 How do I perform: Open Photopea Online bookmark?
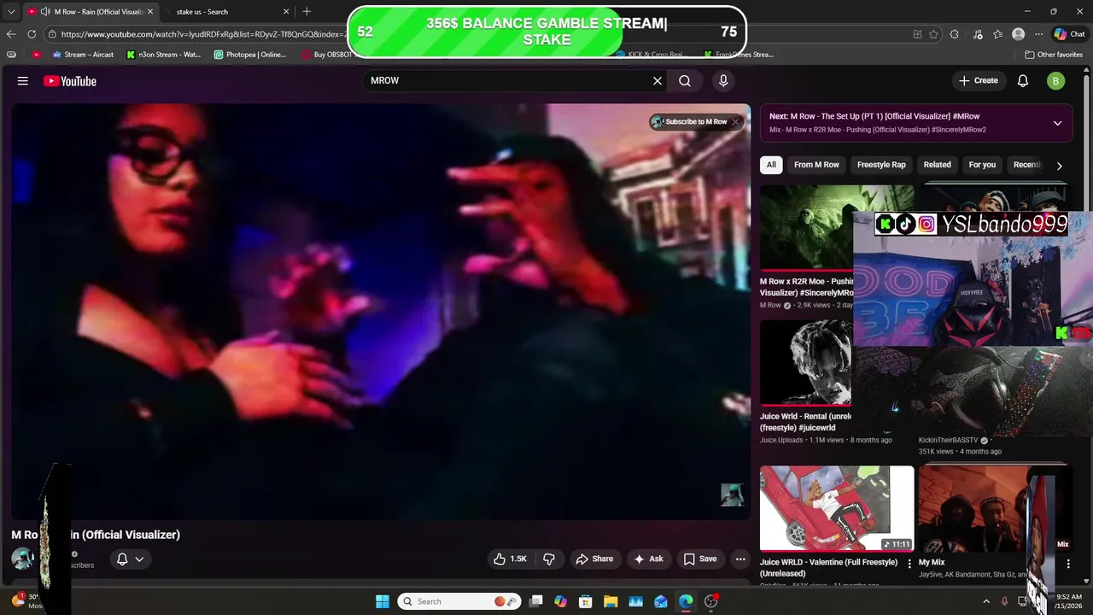coord(250,54)
